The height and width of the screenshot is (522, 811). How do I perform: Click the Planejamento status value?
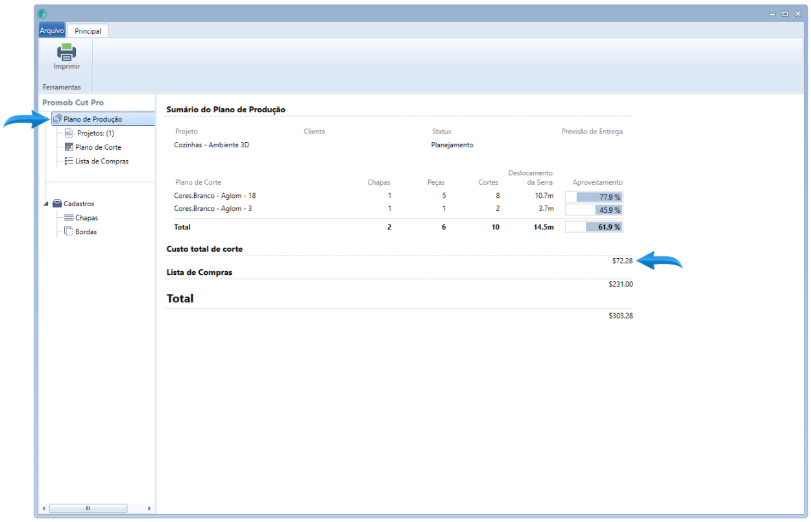(x=452, y=145)
